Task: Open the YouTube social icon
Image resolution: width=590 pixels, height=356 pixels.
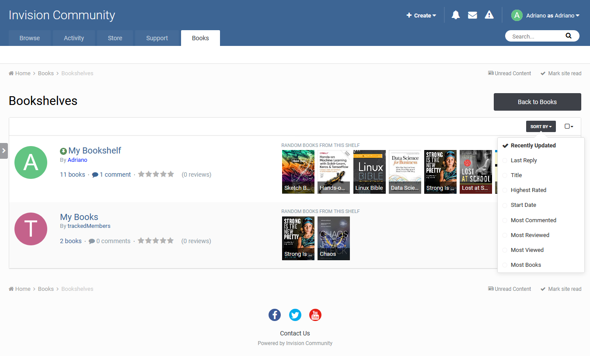Action: 315,315
